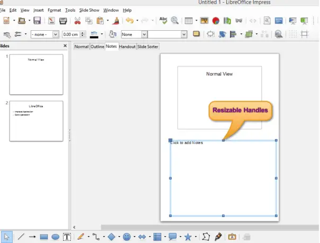Activate the Select arrow tool
Viewport: 320px width, 243px height.
click(6, 237)
